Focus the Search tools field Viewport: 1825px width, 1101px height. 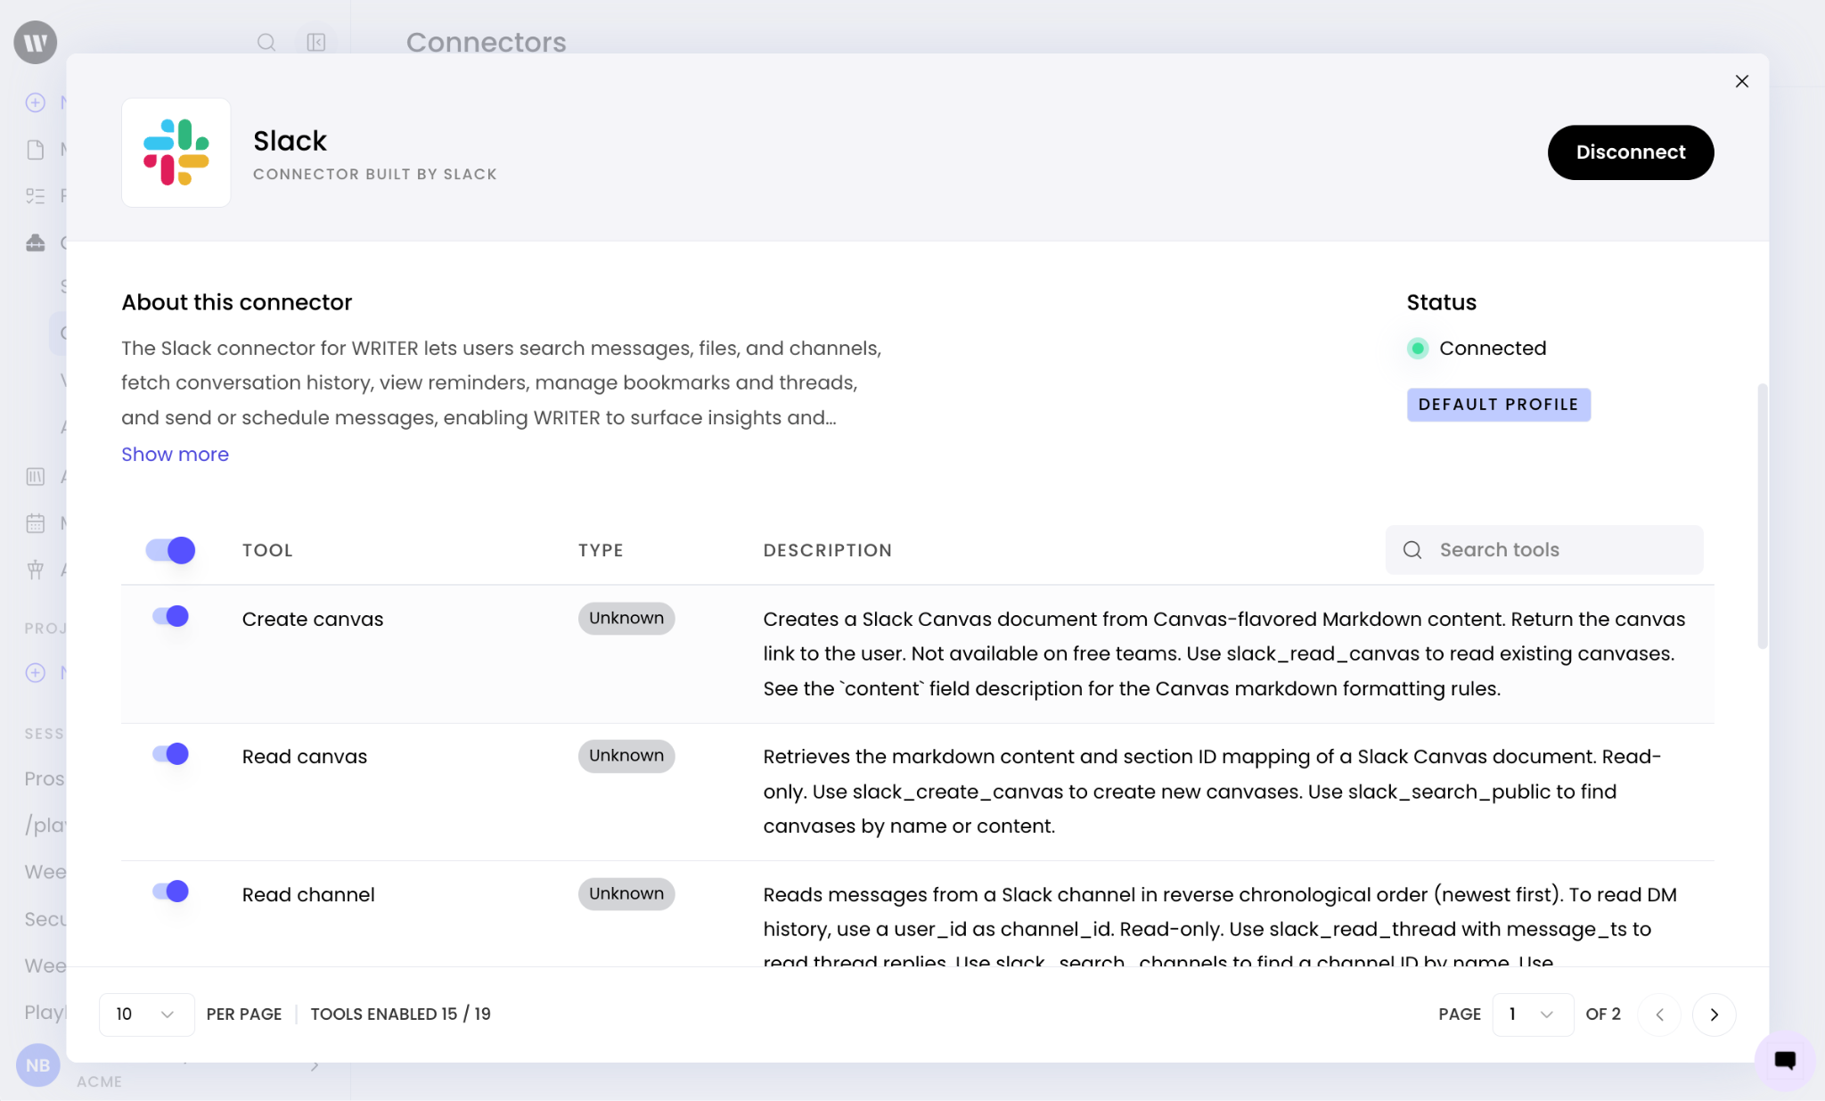click(x=1544, y=550)
